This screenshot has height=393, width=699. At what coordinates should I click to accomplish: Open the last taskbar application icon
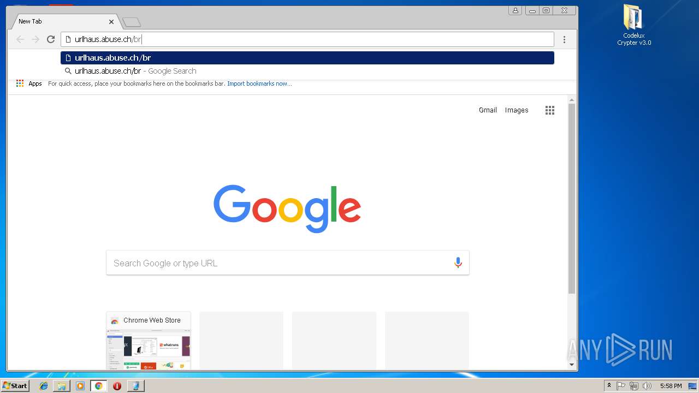[x=135, y=386]
